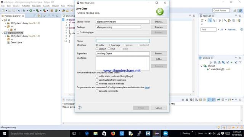Collapse the src folder under a3

click(5, 26)
